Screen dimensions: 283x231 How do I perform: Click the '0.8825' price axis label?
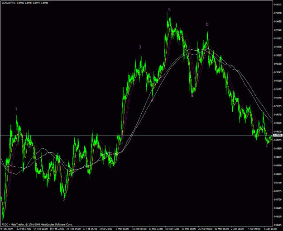[x=278, y=174]
